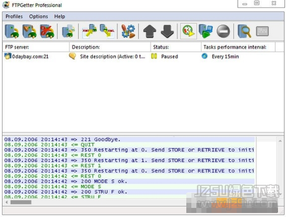Select the REST 1 log line
286x217 pixels.
(129, 166)
